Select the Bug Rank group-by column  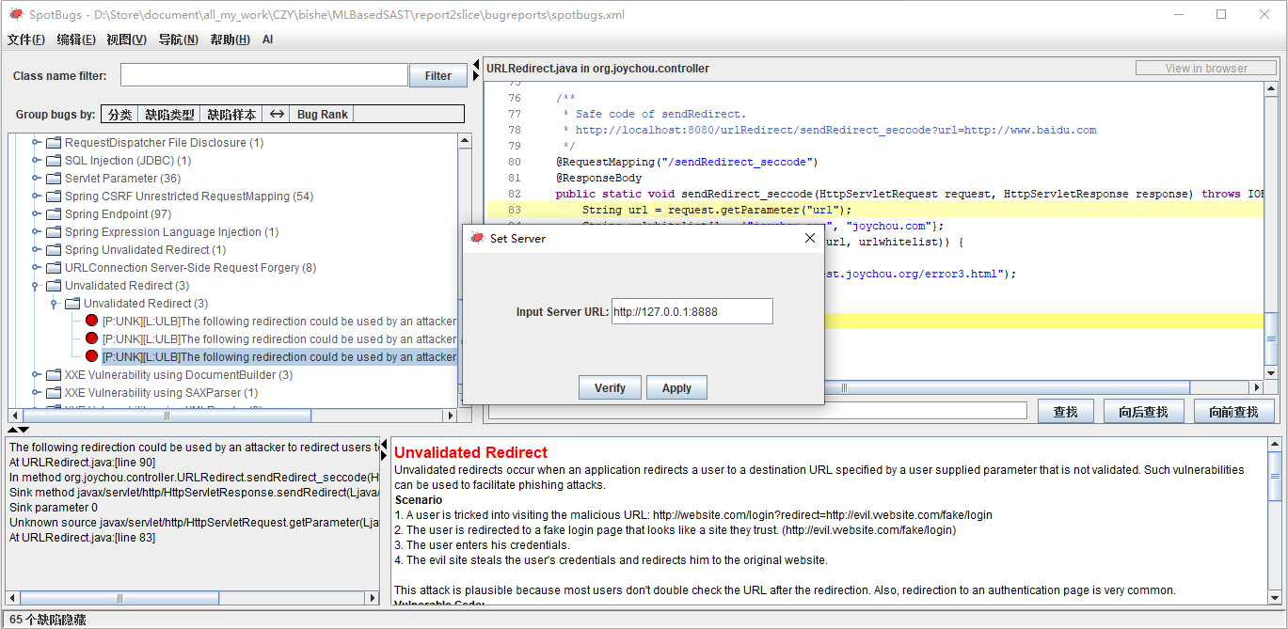click(323, 115)
